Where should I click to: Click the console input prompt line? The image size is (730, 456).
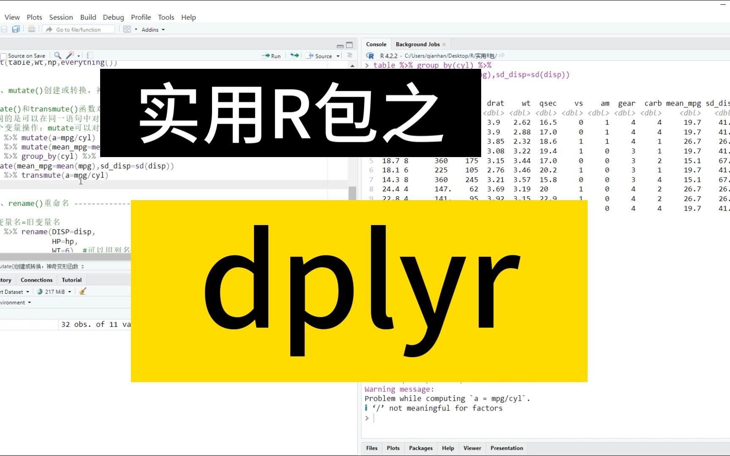(x=545, y=418)
